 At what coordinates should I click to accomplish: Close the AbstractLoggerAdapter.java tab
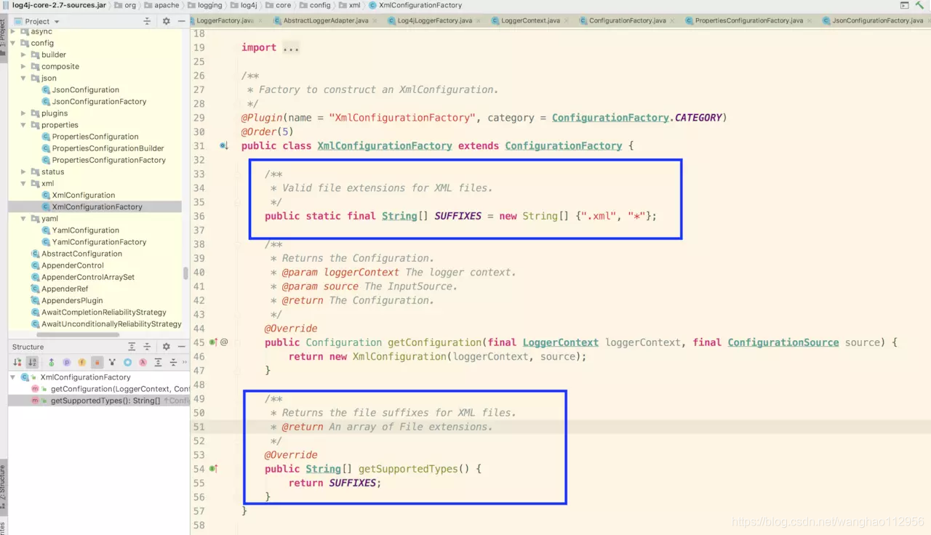[x=375, y=20]
